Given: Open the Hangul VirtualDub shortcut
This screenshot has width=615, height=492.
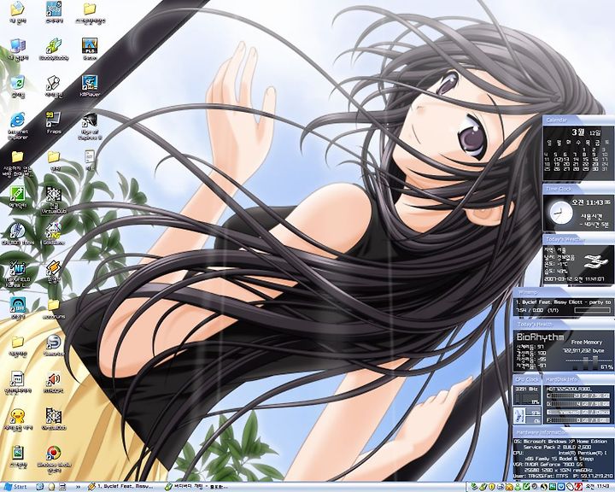Looking at the screenshot, I should click(54, 196).
